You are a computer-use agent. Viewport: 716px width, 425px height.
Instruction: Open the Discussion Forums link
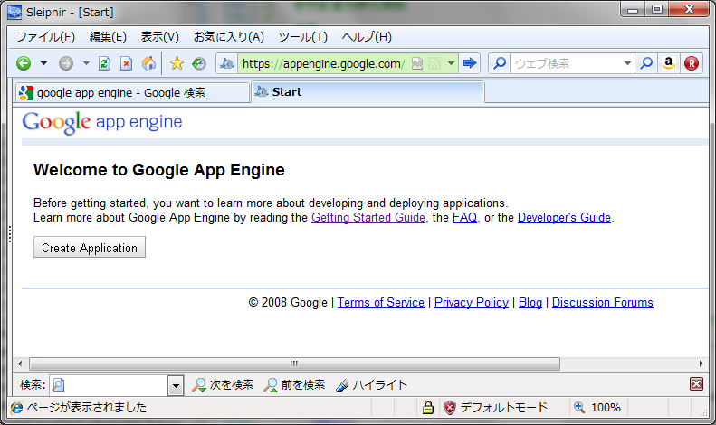[x=602, y=302]
